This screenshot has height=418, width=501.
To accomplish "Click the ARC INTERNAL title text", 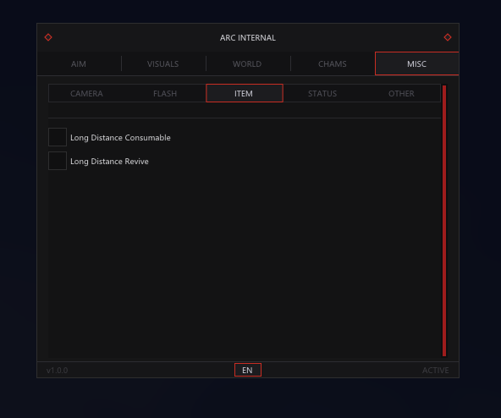I will click(x=248, y=38).
